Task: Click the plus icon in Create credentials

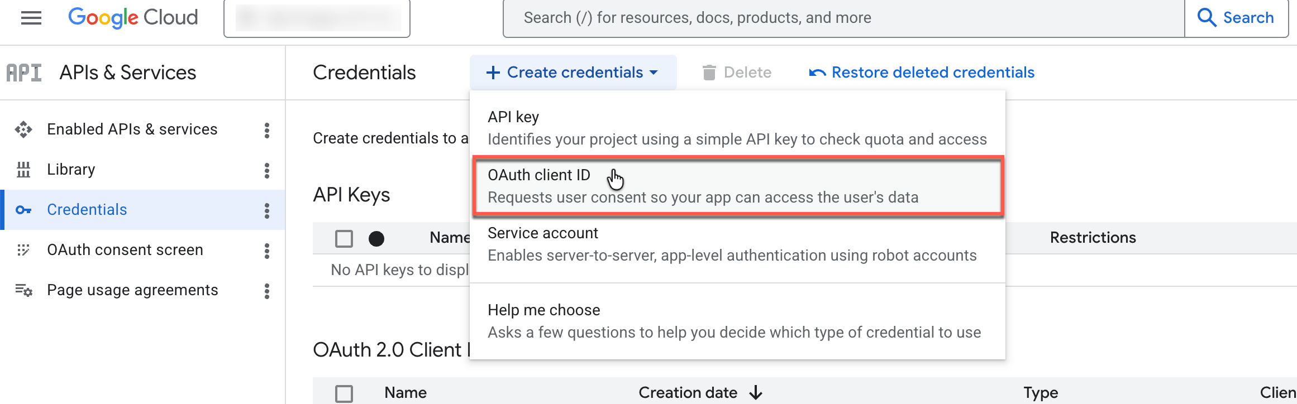Action: pos(493,73)
